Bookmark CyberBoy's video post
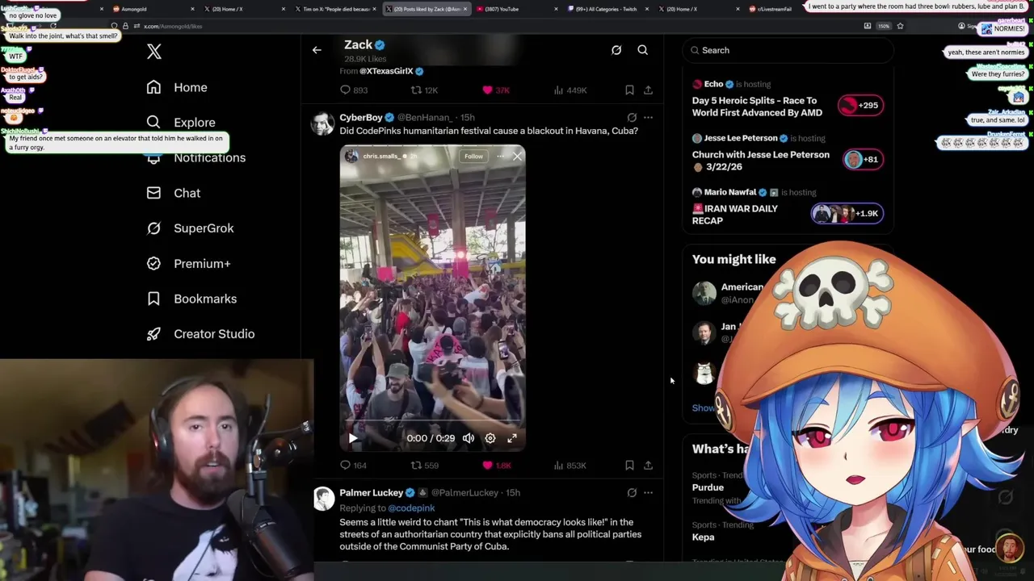The image size is (1034, 581). pos(629,466)
